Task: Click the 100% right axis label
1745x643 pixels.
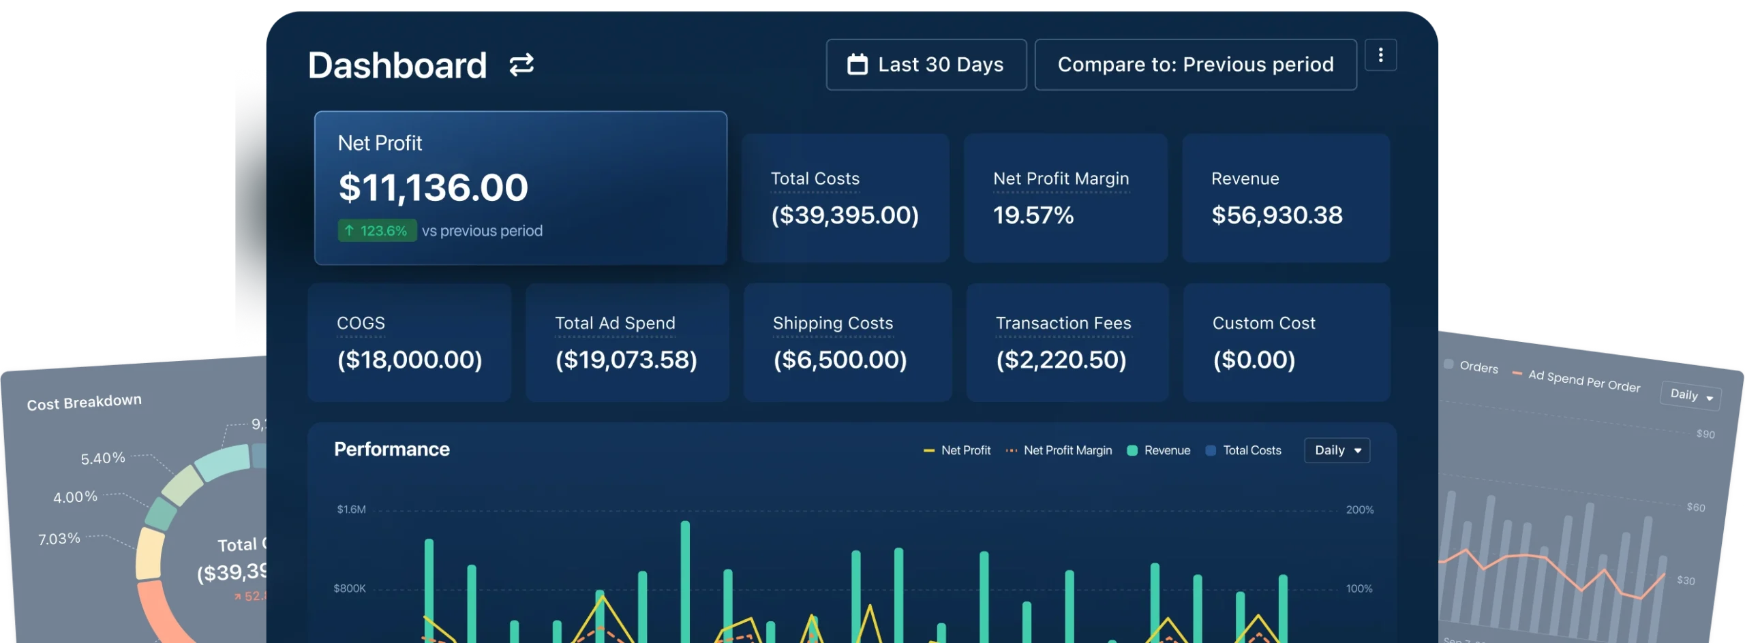Action: [x=1359, y=589]
